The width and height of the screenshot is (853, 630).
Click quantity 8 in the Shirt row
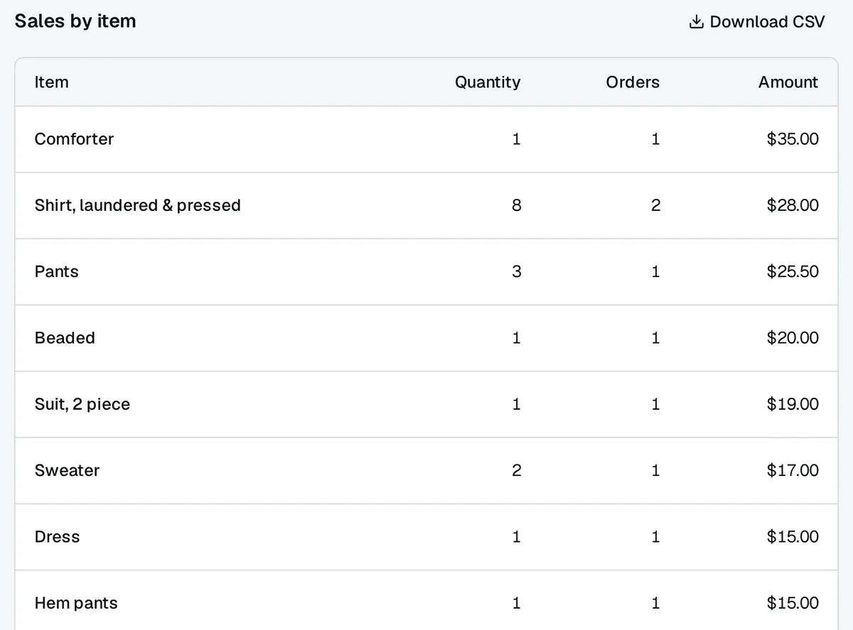coord(517,205)
